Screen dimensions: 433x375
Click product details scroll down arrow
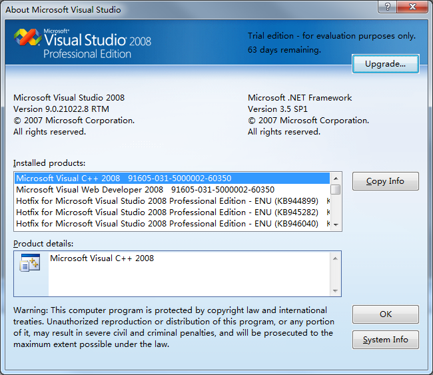[335, 290]
